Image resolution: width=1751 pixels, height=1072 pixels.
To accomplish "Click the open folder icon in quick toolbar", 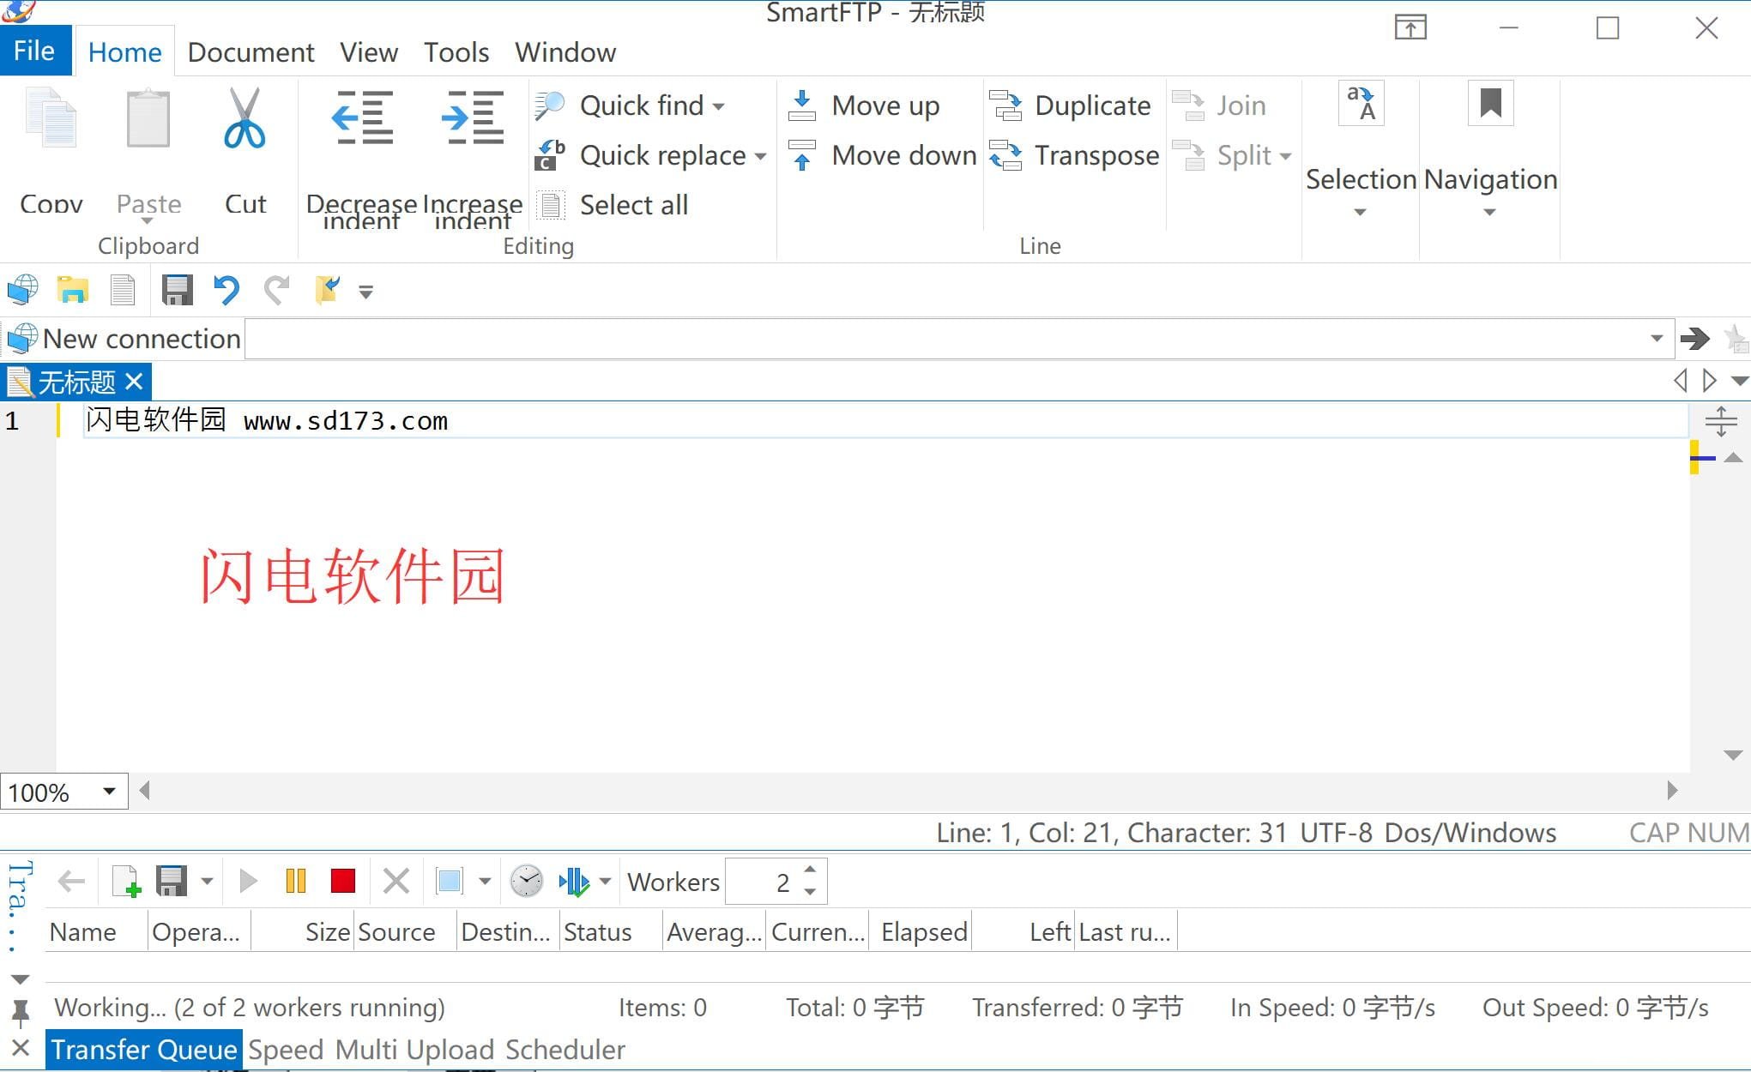I will tap(73, 290).
